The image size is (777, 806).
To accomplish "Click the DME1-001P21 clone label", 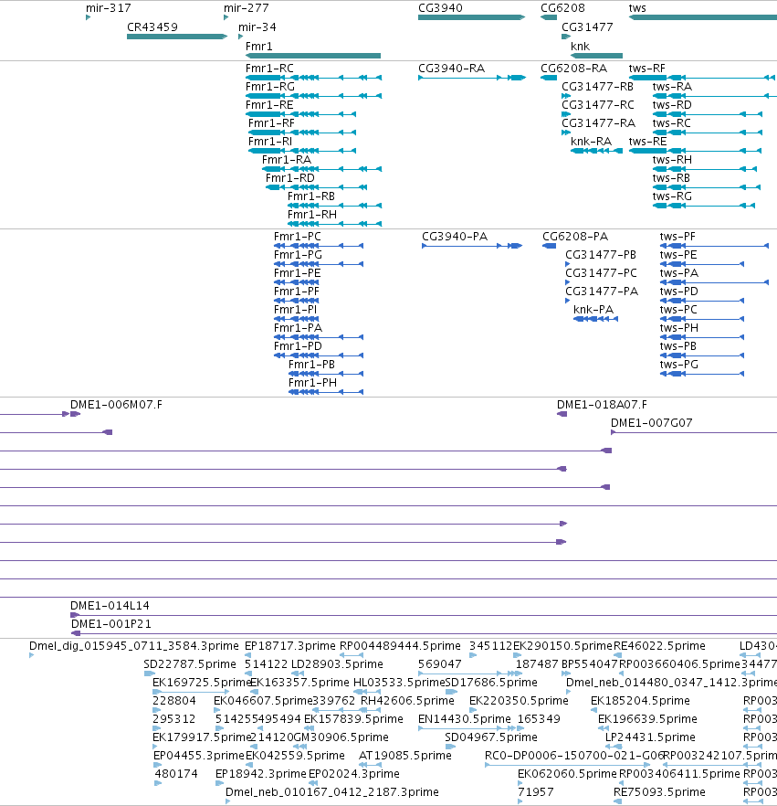I will 110,623.
